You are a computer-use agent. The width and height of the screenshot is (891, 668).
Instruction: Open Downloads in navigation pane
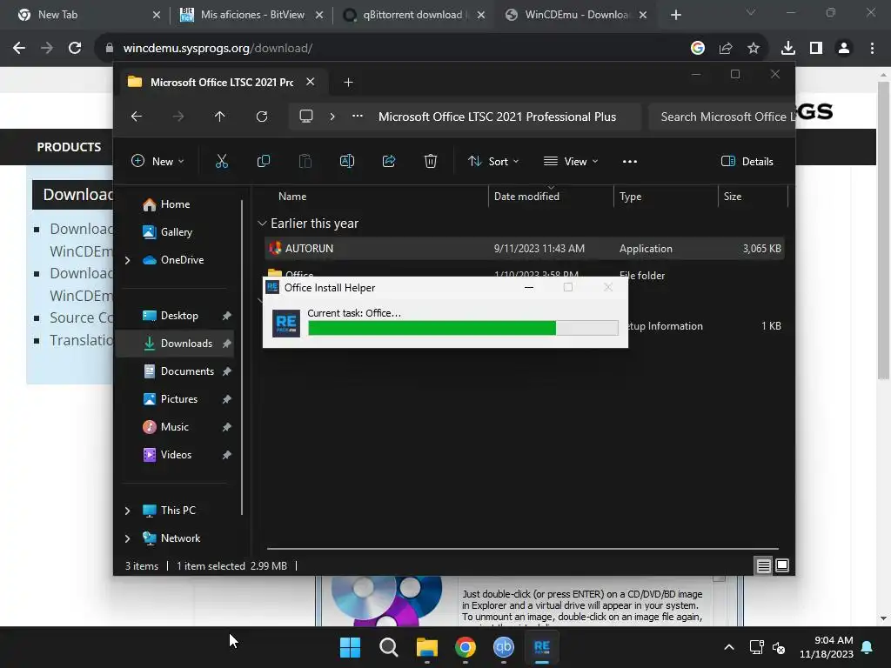175,344
